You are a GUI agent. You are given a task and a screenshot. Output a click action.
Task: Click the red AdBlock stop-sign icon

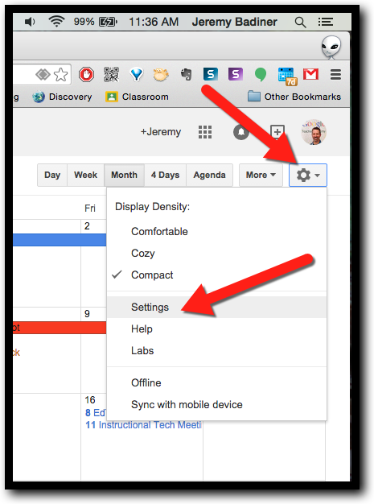coord(86,75)
